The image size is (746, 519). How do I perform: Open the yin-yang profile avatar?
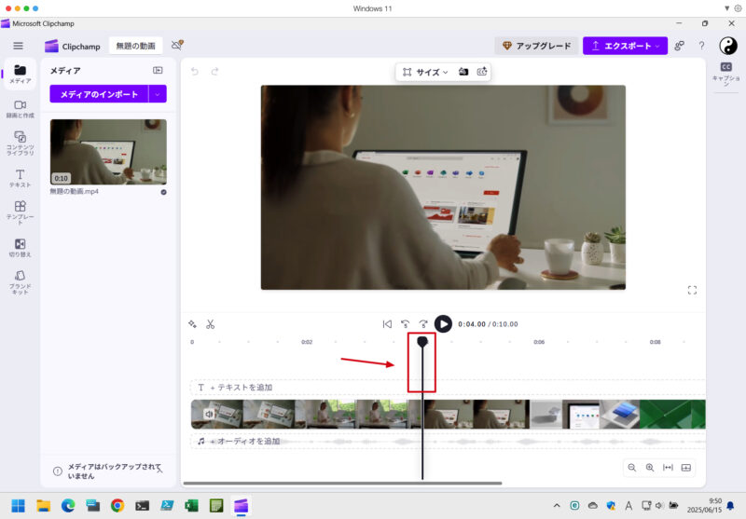[728, 46]
